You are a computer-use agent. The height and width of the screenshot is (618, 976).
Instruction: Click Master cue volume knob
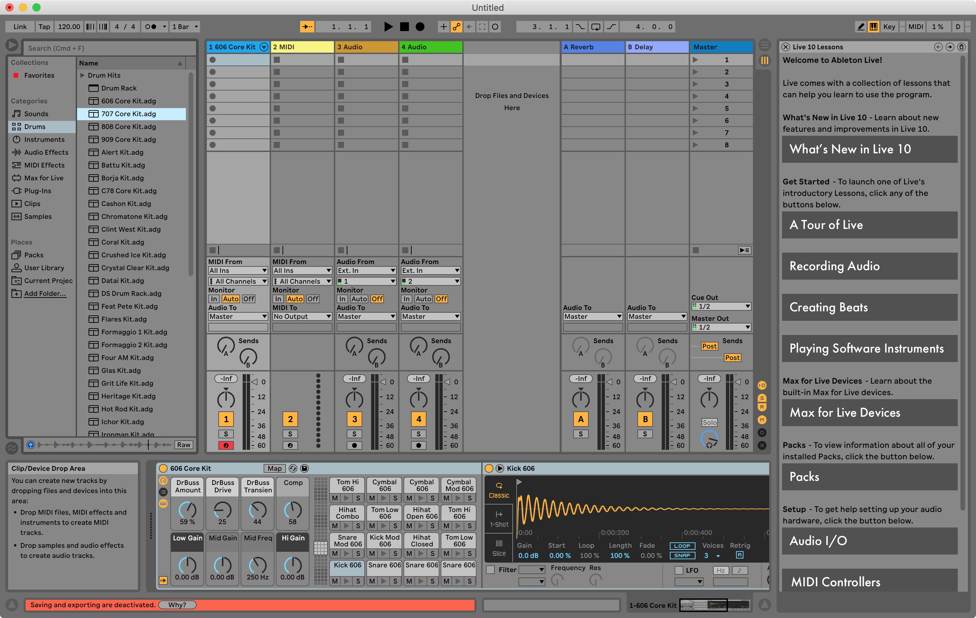pos(709,439)
